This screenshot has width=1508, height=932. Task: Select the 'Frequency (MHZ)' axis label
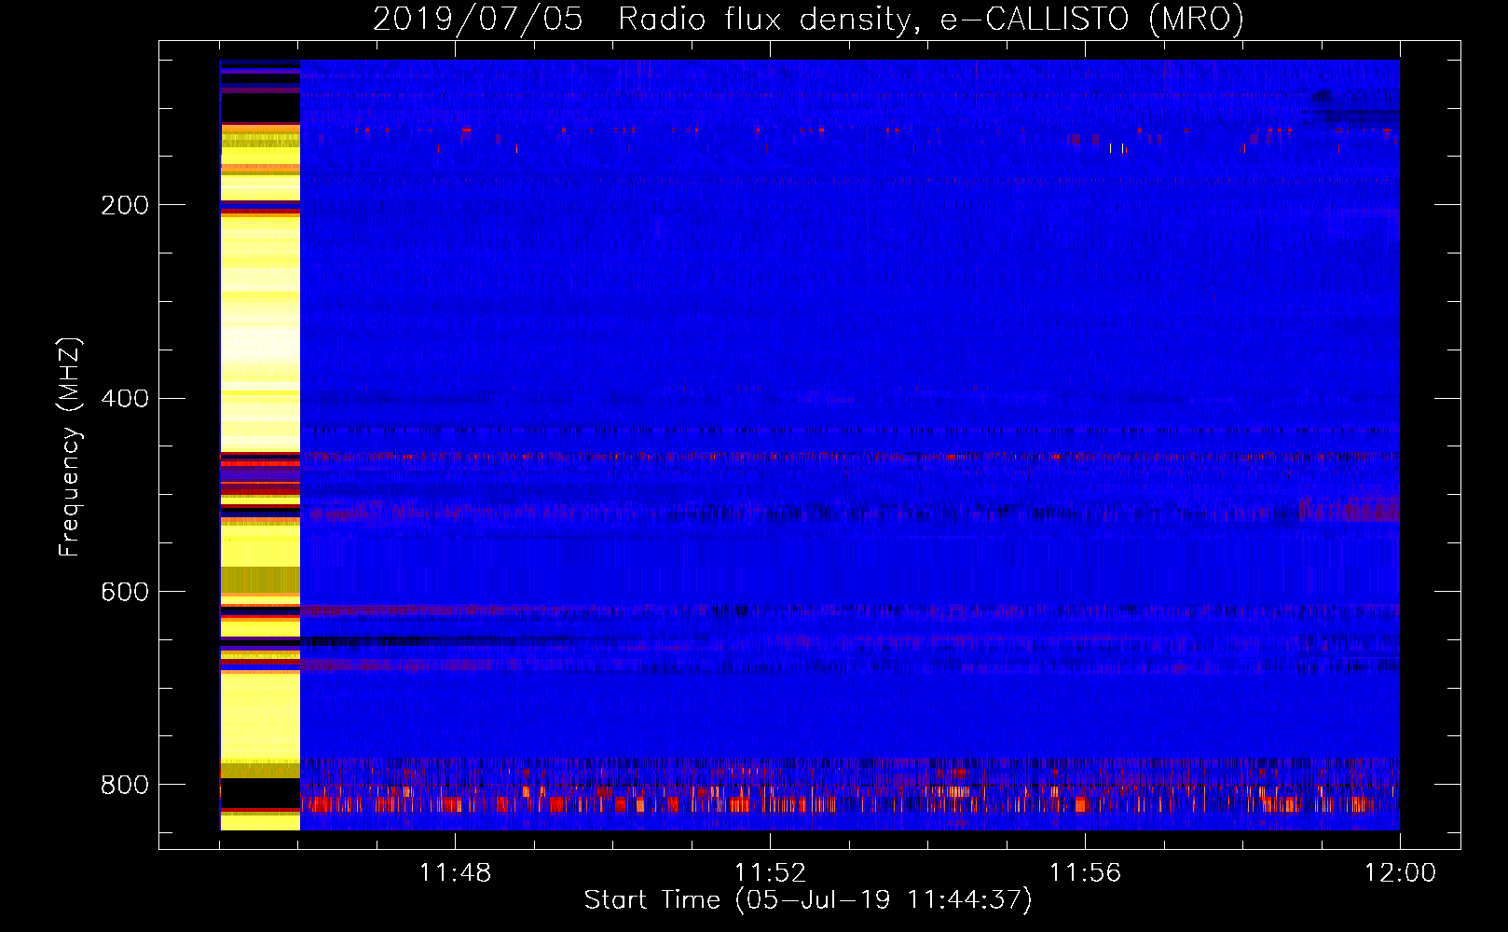70,446
